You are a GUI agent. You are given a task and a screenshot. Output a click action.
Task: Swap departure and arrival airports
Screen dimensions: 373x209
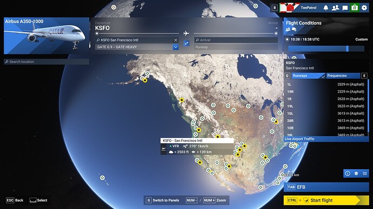186,44
